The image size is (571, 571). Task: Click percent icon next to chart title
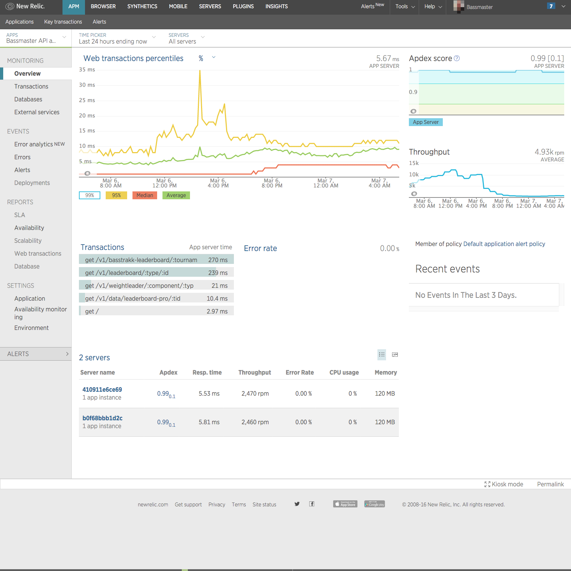click(201, 58)
